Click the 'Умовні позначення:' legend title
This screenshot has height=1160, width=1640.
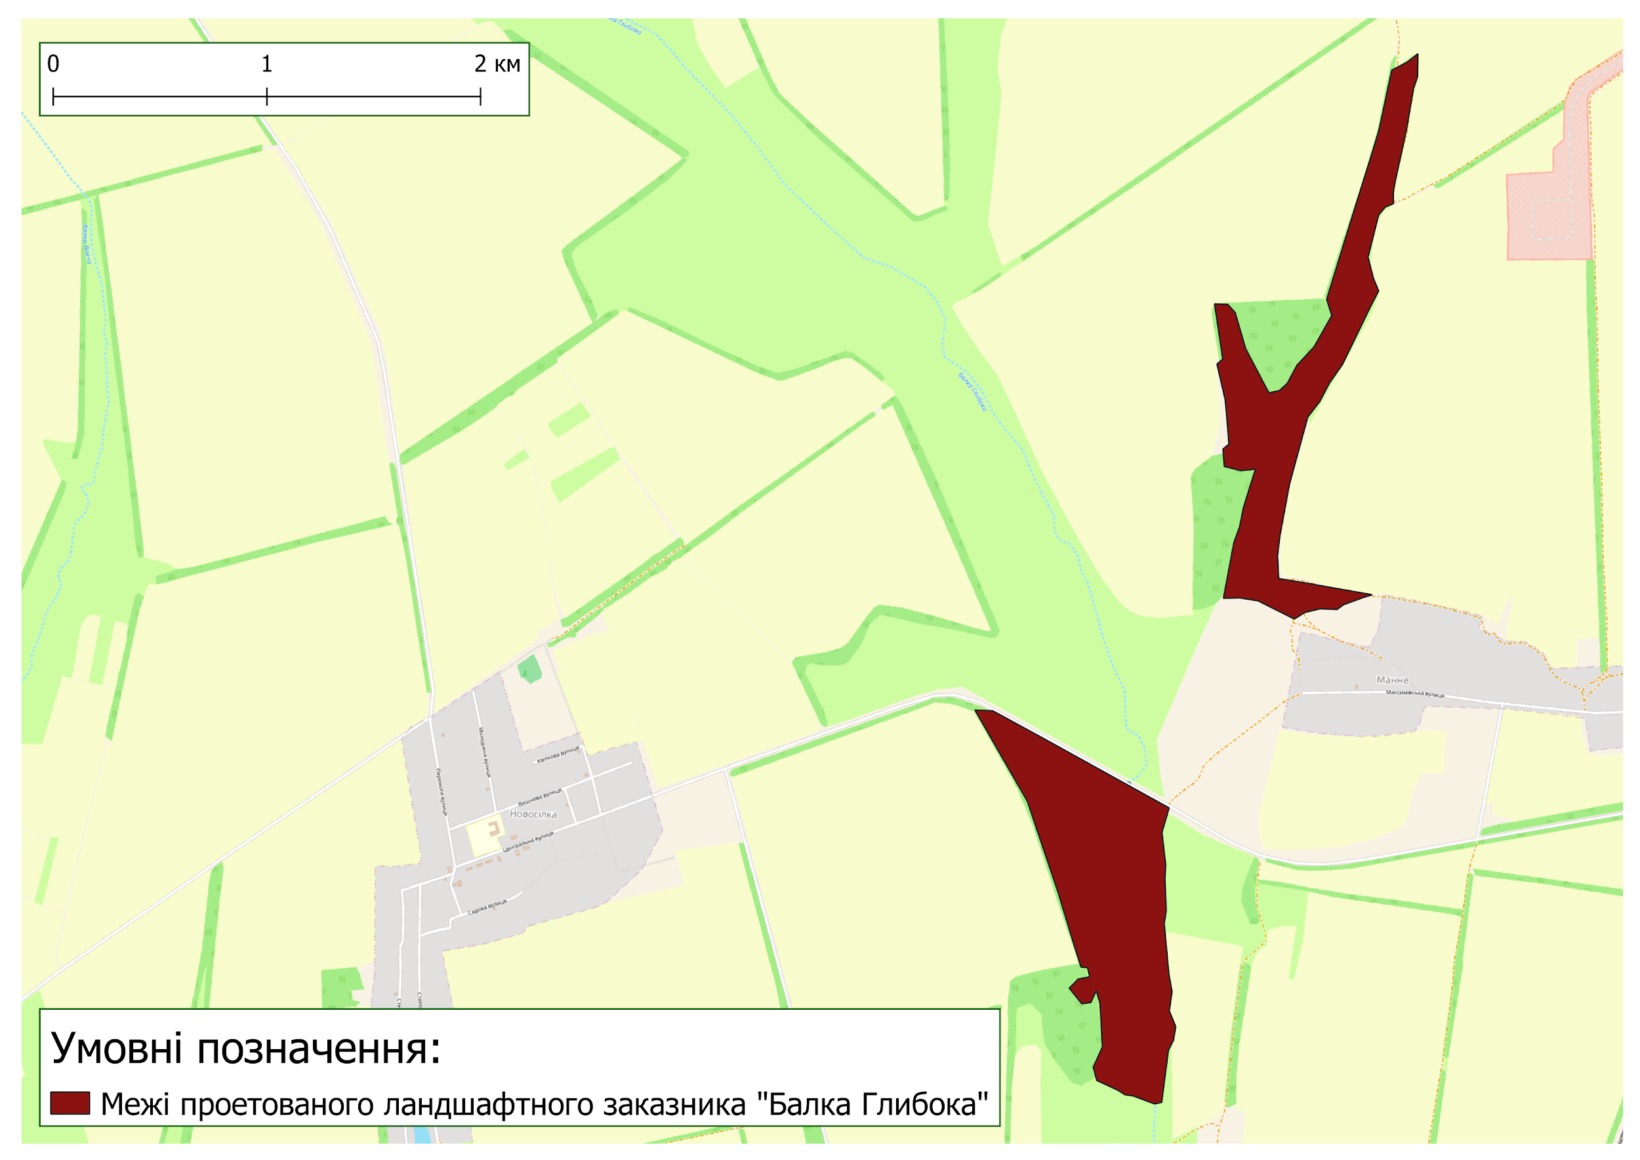(246, 1048)
